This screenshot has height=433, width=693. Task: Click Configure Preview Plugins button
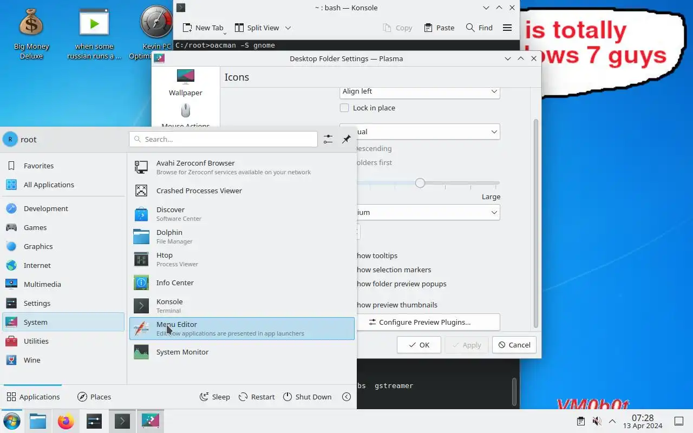(x=420, y=322)
